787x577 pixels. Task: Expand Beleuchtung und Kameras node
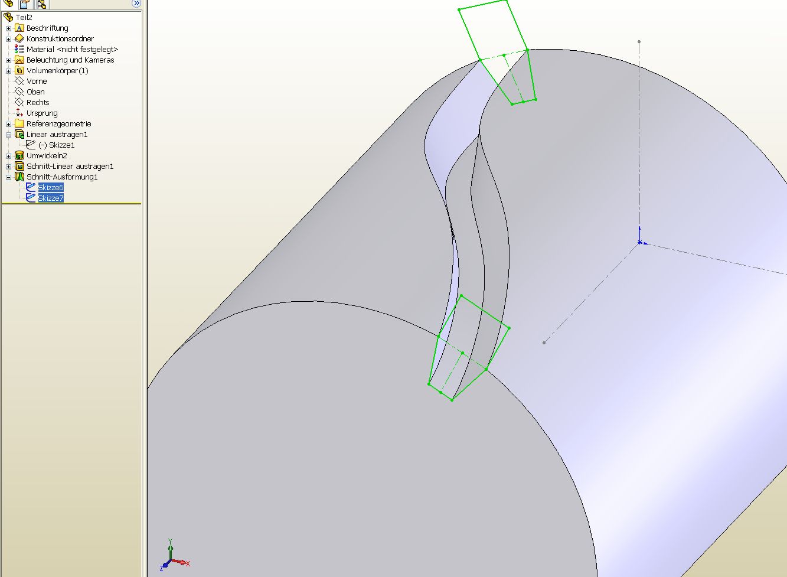click(x=8, y=60)
